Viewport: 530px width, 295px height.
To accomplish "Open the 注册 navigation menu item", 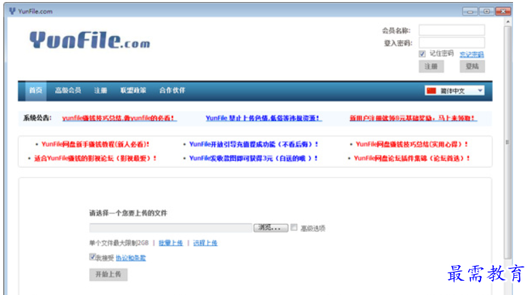I will (x=101, y=90).
